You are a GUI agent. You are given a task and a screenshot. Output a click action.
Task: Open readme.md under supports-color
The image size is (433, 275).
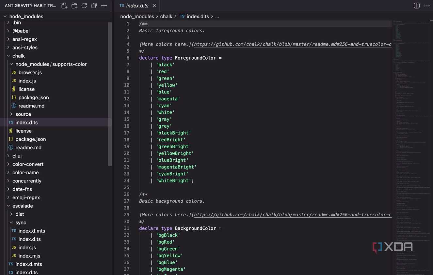[x=56, y=106]
